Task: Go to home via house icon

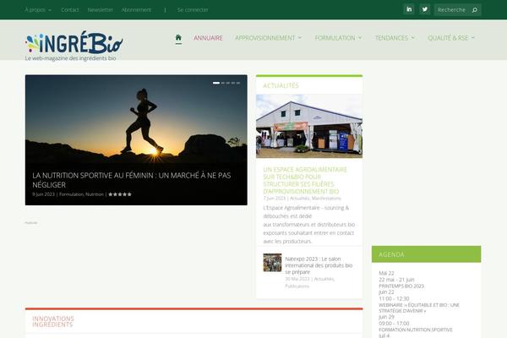Action: click(178, 37)
